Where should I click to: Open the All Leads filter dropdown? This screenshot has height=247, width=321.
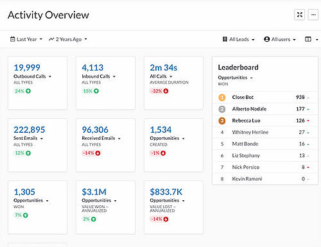pyautogui.click(x=239, y=39)
